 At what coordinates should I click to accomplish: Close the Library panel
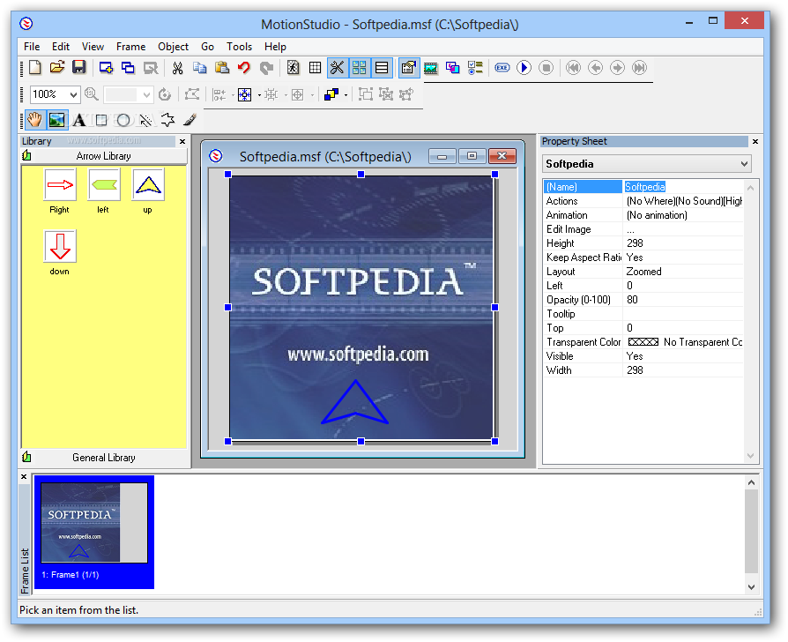[x=182, y=142]
